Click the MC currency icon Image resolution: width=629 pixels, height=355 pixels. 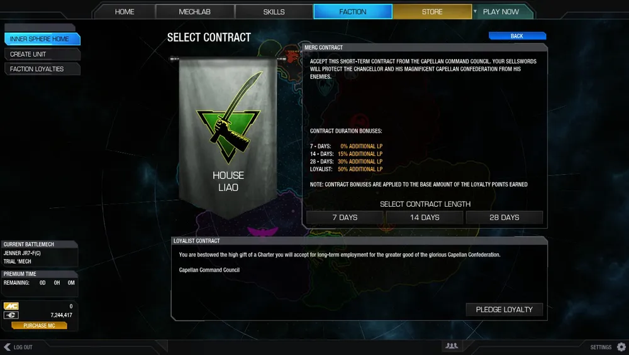tap(11, 306)
